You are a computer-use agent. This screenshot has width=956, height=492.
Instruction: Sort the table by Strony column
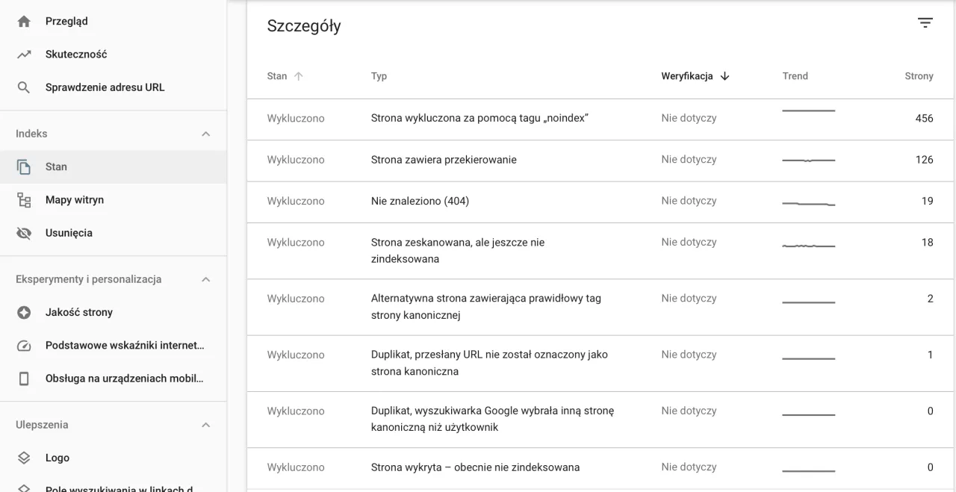(919, 75)
